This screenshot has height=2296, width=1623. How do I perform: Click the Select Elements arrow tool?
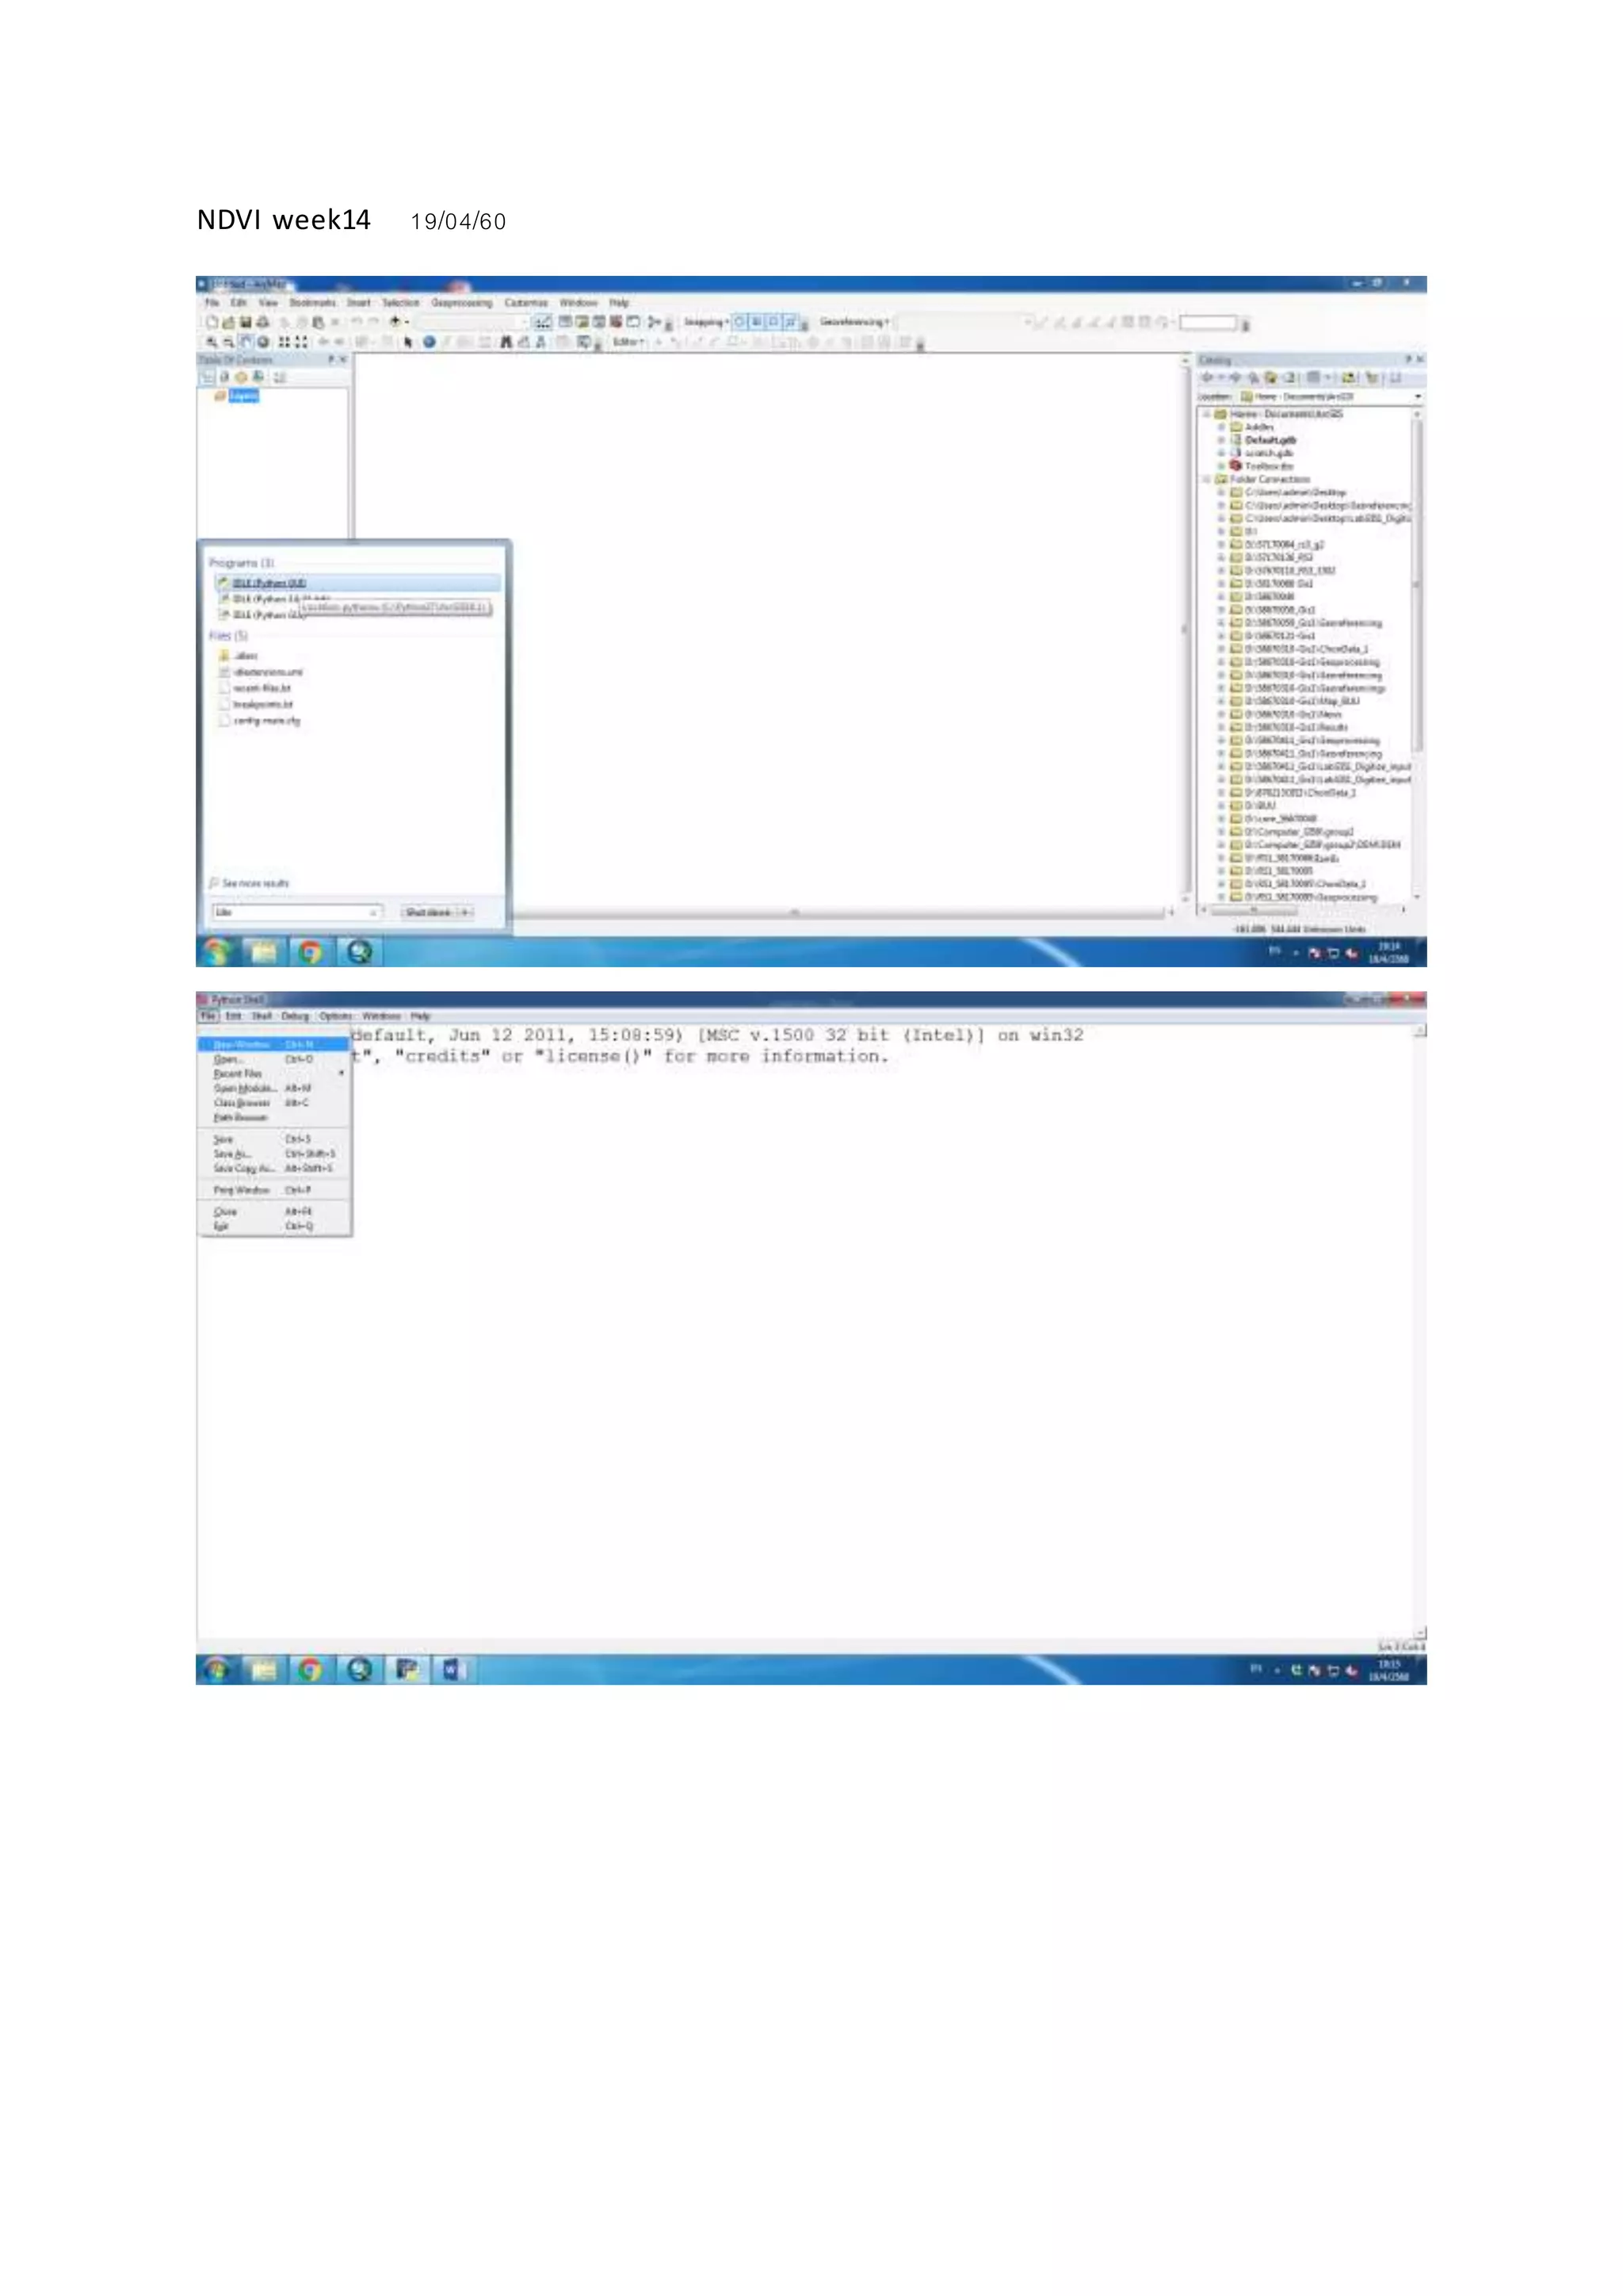tap(408, 342)
